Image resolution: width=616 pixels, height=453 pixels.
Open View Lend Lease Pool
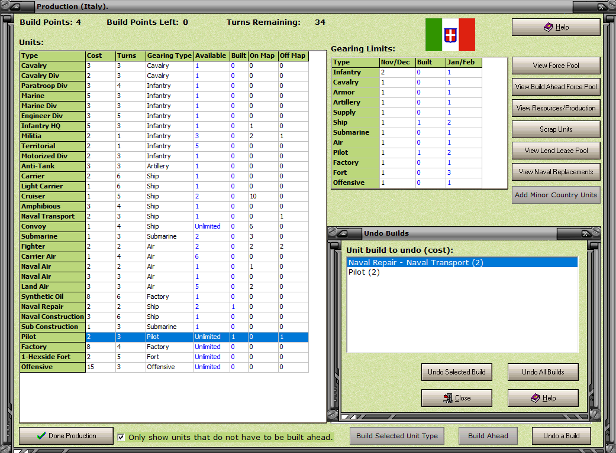pos(556,150)
